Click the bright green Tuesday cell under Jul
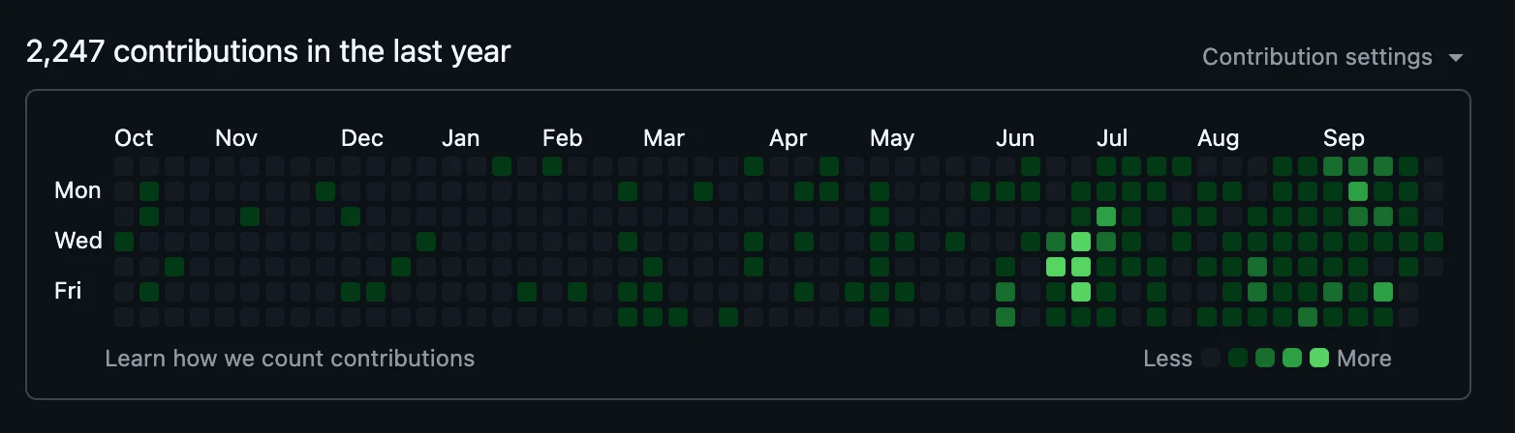This screenshot has height=433, width=1515. (x=1106, y=216)
